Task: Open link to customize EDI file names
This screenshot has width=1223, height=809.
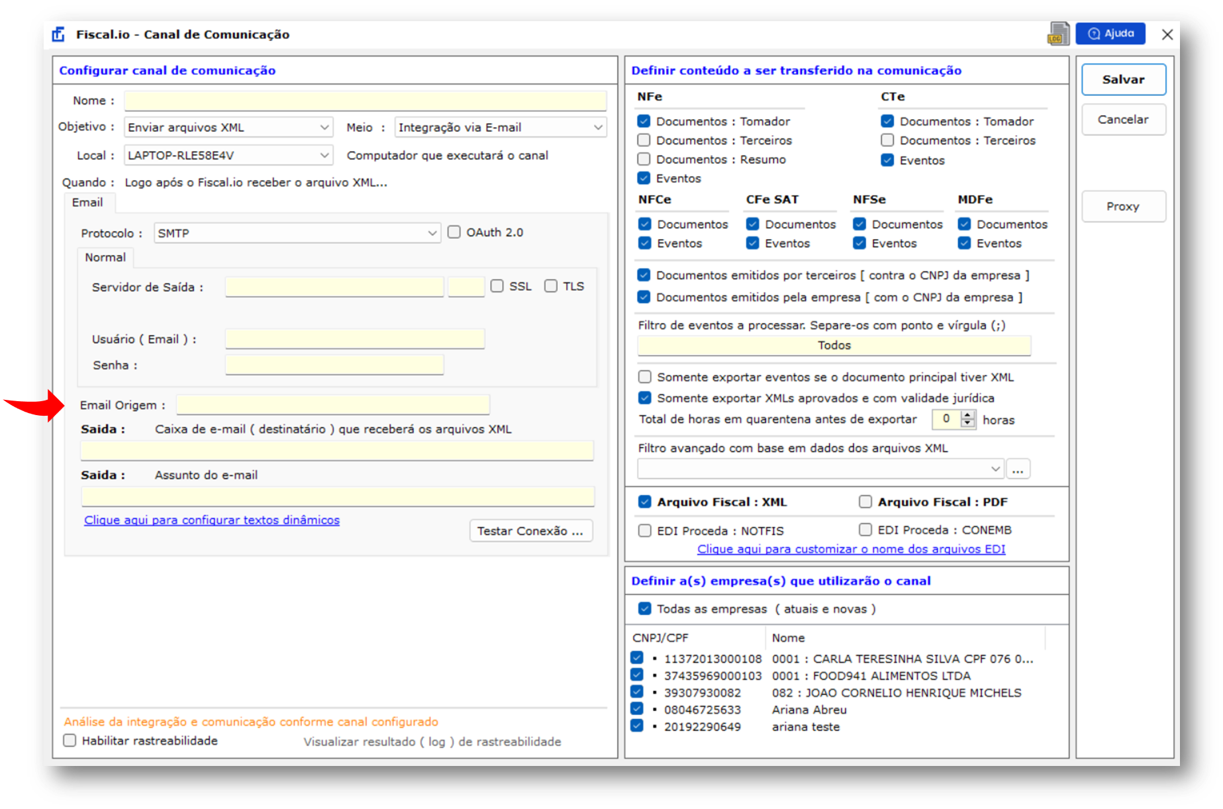Action: point(852,549)
